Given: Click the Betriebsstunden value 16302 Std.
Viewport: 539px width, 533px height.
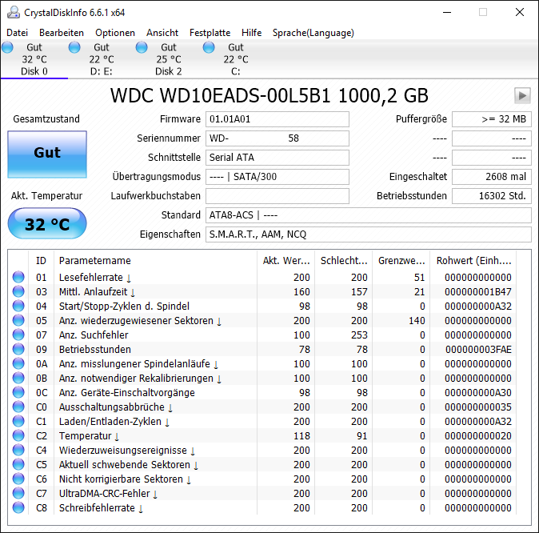Looking at the screenshot, I should [492, 196].
